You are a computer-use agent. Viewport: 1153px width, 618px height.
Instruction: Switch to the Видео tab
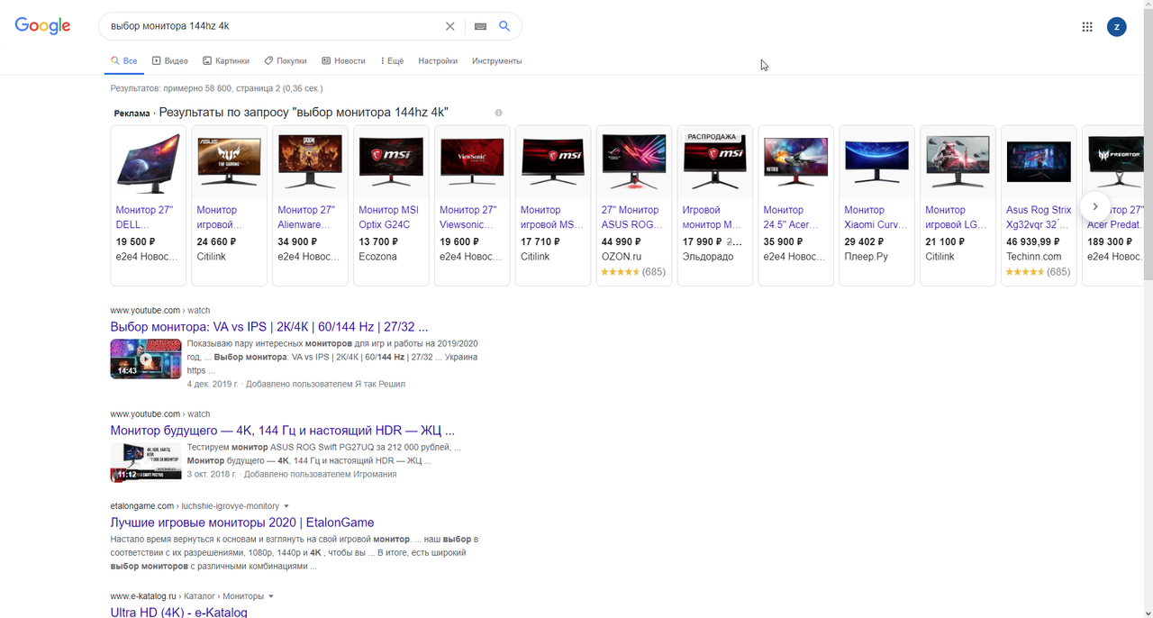coord(170,61)
